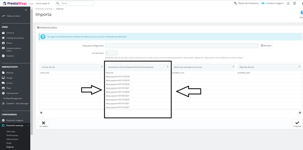Open Gestiunea avansata a stocurilor dropdown
Viewport: 303px width, 150px height.
[203, 67]
